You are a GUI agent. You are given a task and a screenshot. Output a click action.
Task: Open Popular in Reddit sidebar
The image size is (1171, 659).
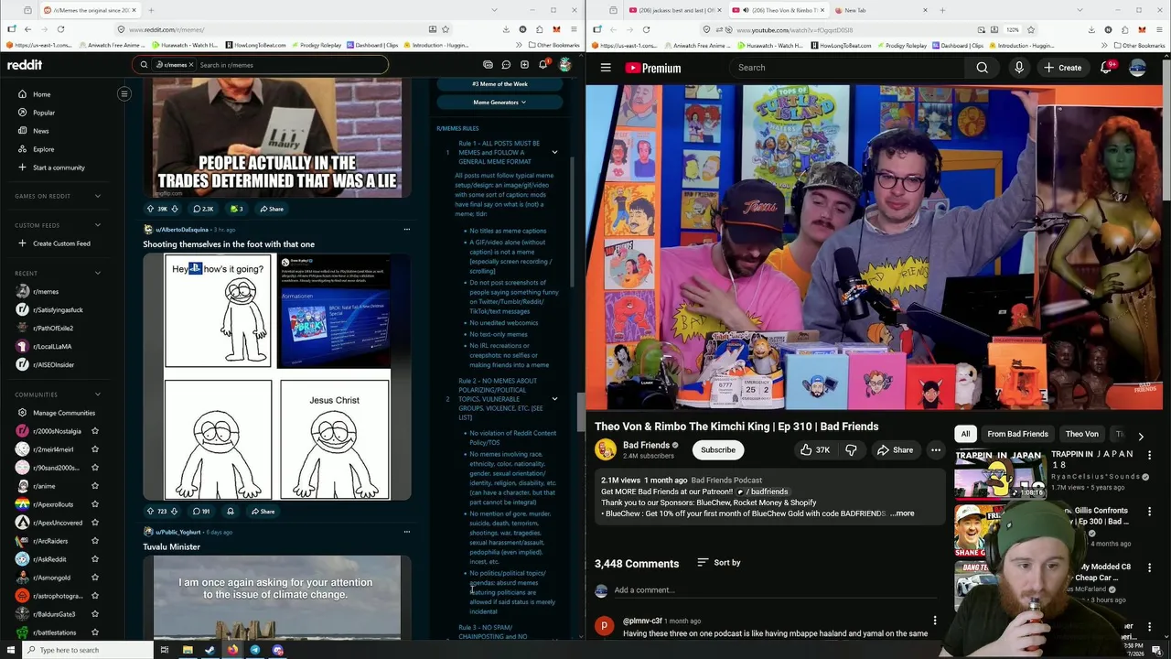point(44,113)
